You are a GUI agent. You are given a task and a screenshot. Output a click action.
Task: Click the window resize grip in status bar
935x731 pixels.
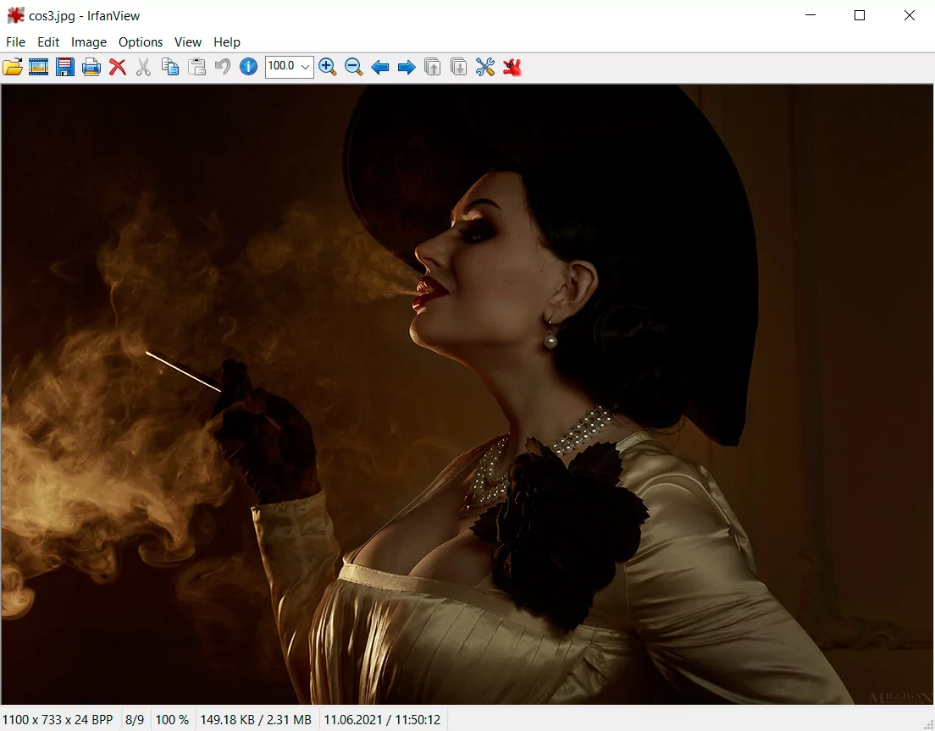(928, 724)
